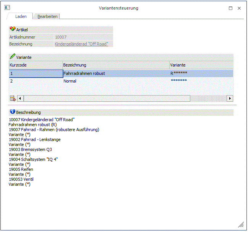Click the resize grip in window corner
This screenshot has width=248, height=232.
pyautogui.click(x=241, y=226)
